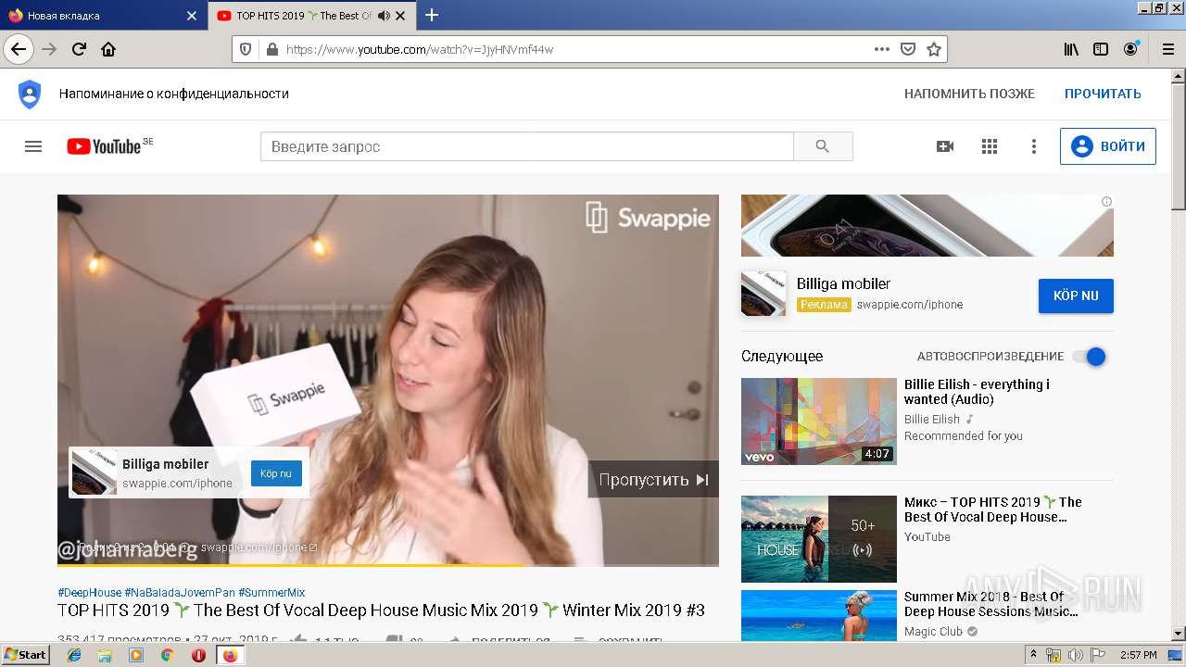Open the browser home page icon
Viewport: 1186px width, 667px height.
click(x=108, y=49)
